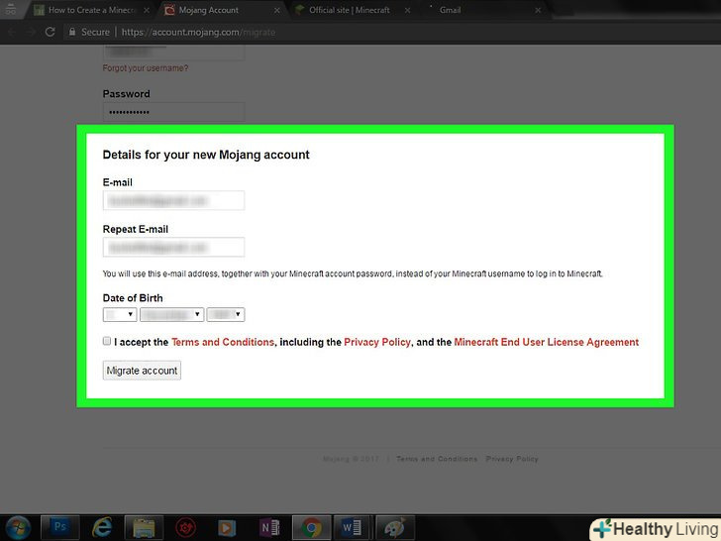Switch to the Mojang Account tab
The image size is (721, 541).
point(223,10)
